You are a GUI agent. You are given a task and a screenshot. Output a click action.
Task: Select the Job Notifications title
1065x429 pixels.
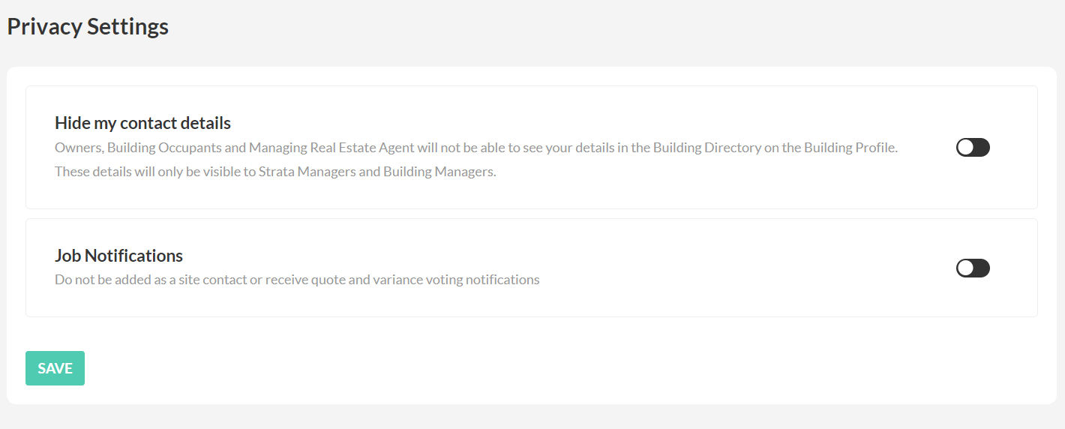pos(118,256)
